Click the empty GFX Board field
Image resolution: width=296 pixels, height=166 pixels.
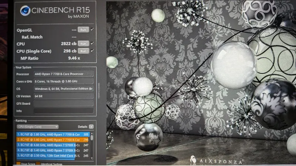pos(64,104)
